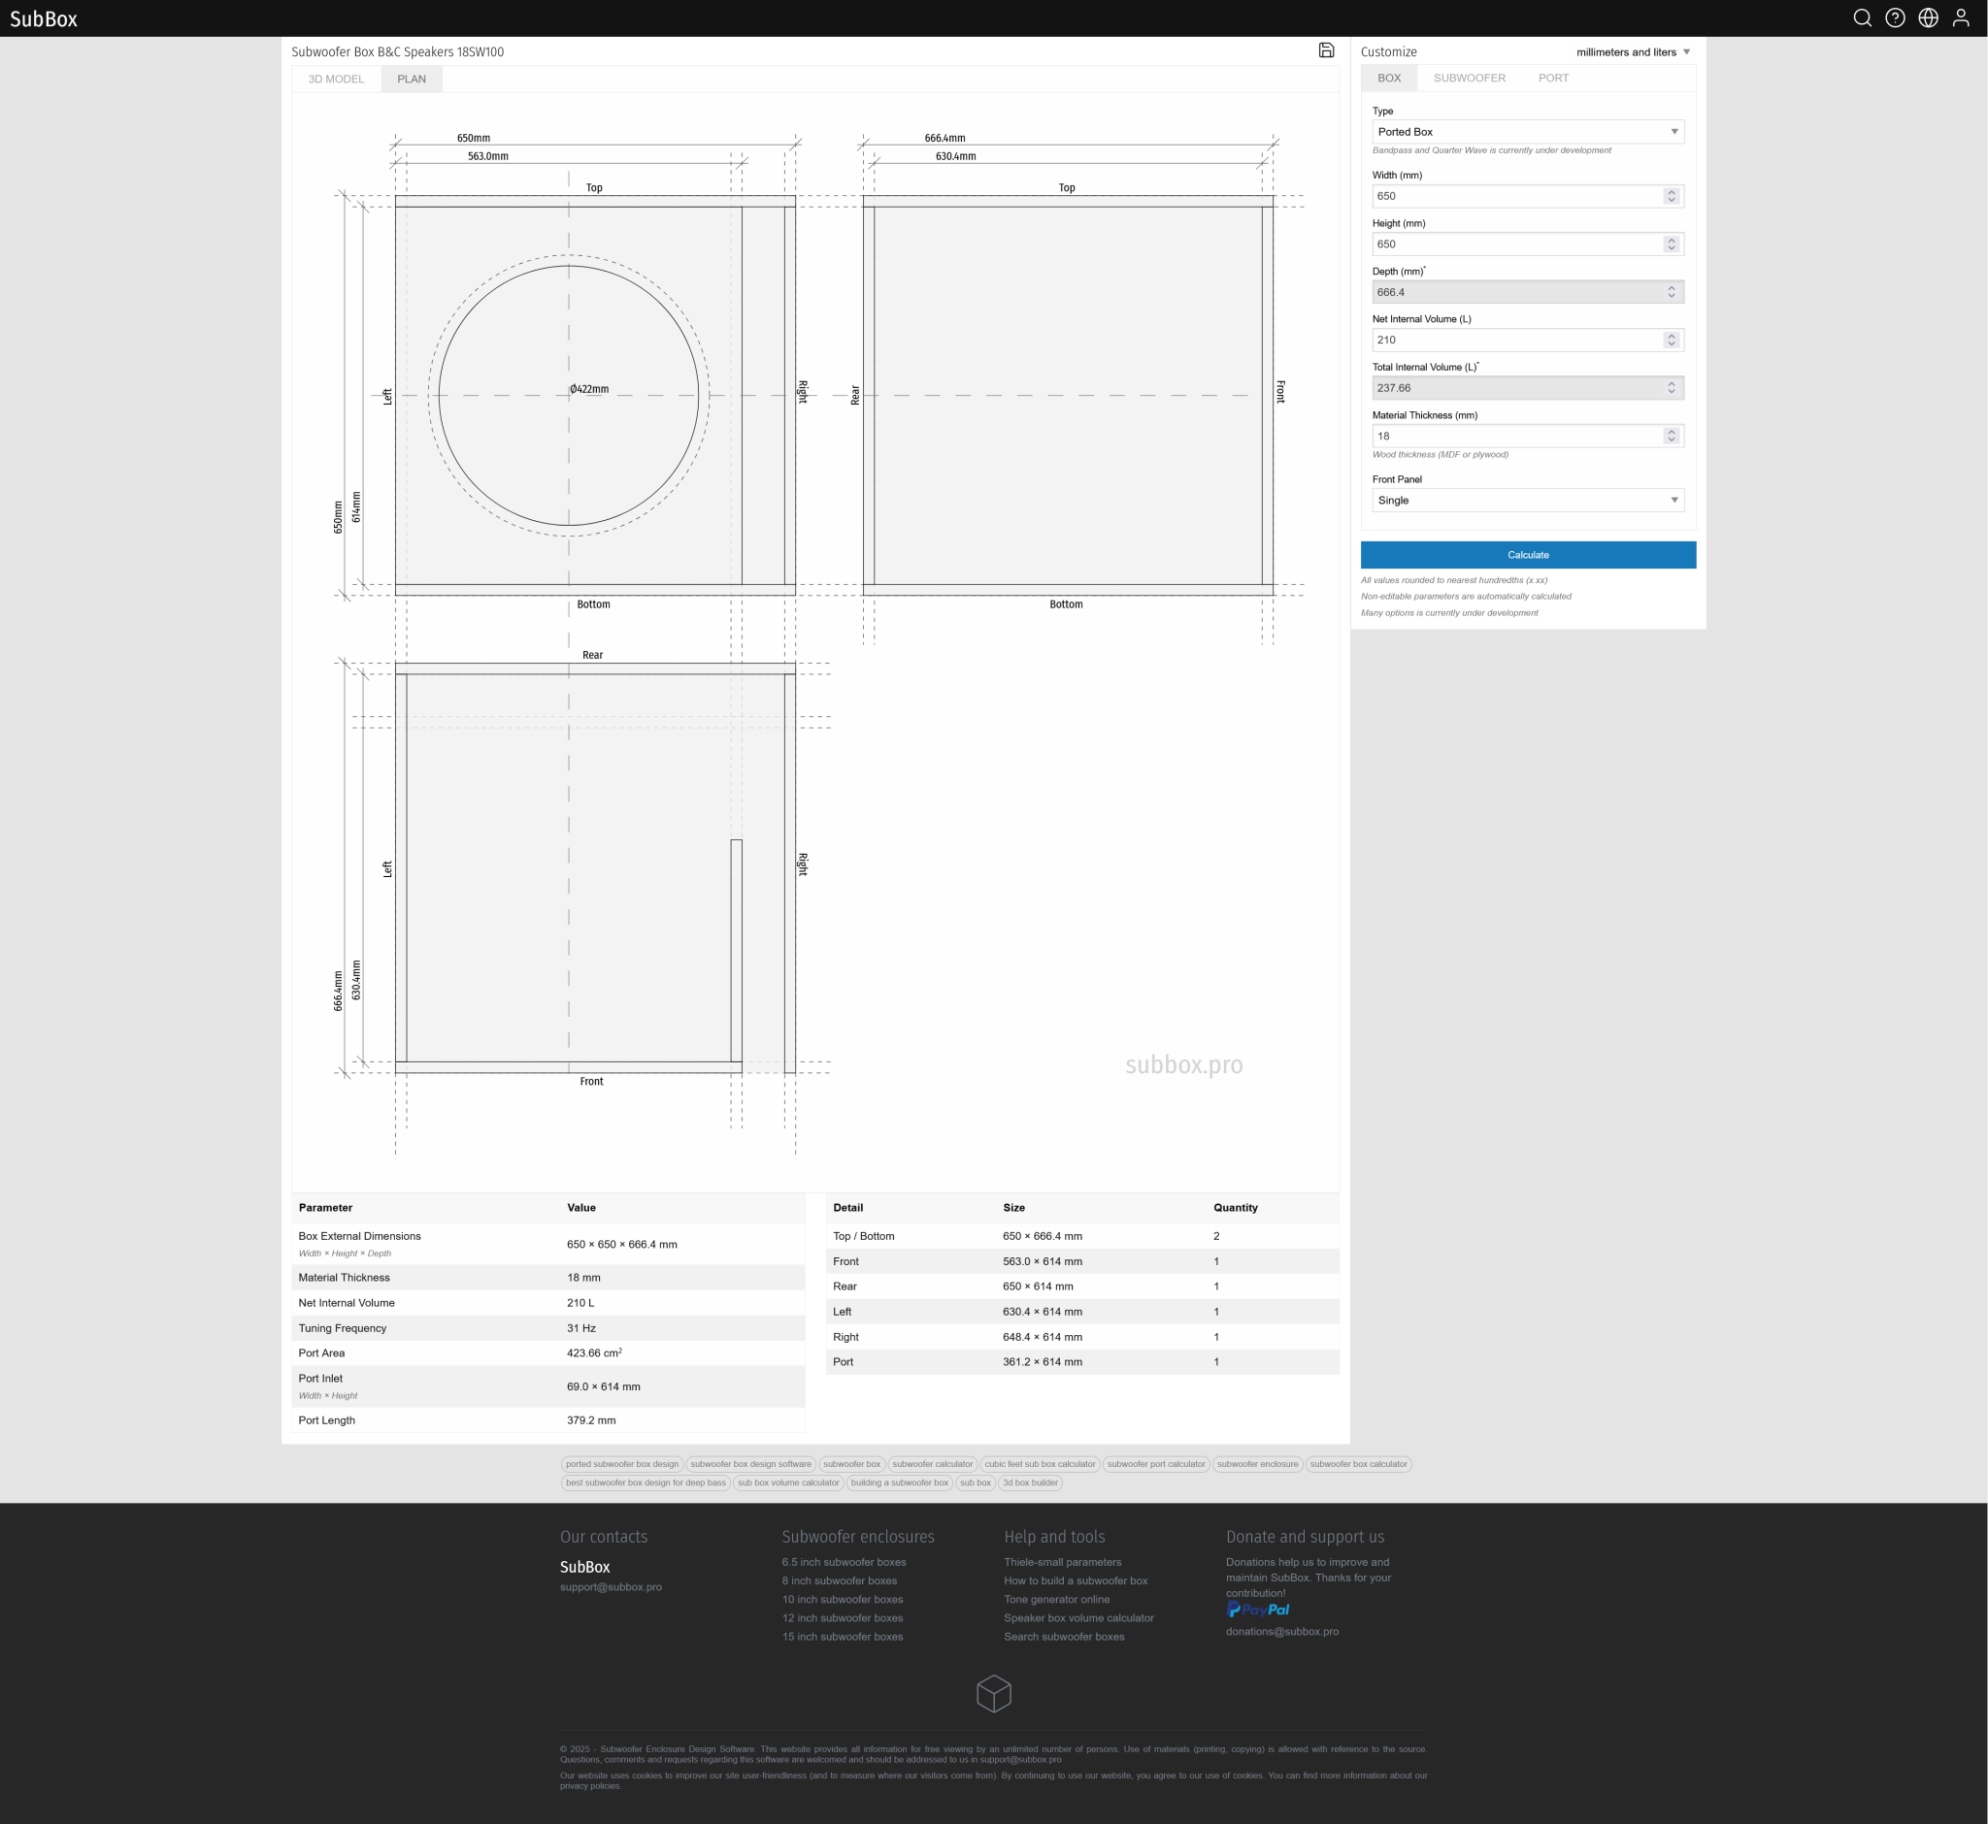Click the 3d box builder tag

[1030, 1482]
